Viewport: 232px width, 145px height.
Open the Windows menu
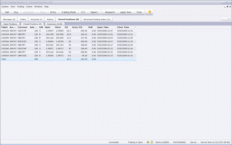click(x=38, y=7)
